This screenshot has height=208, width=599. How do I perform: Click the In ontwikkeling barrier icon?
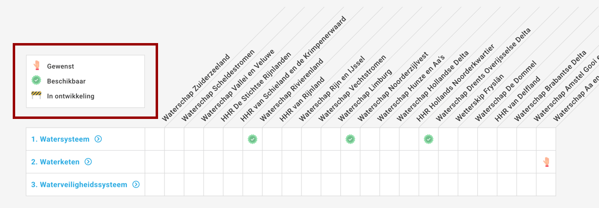pyautogui.click(x=36, y=96)
